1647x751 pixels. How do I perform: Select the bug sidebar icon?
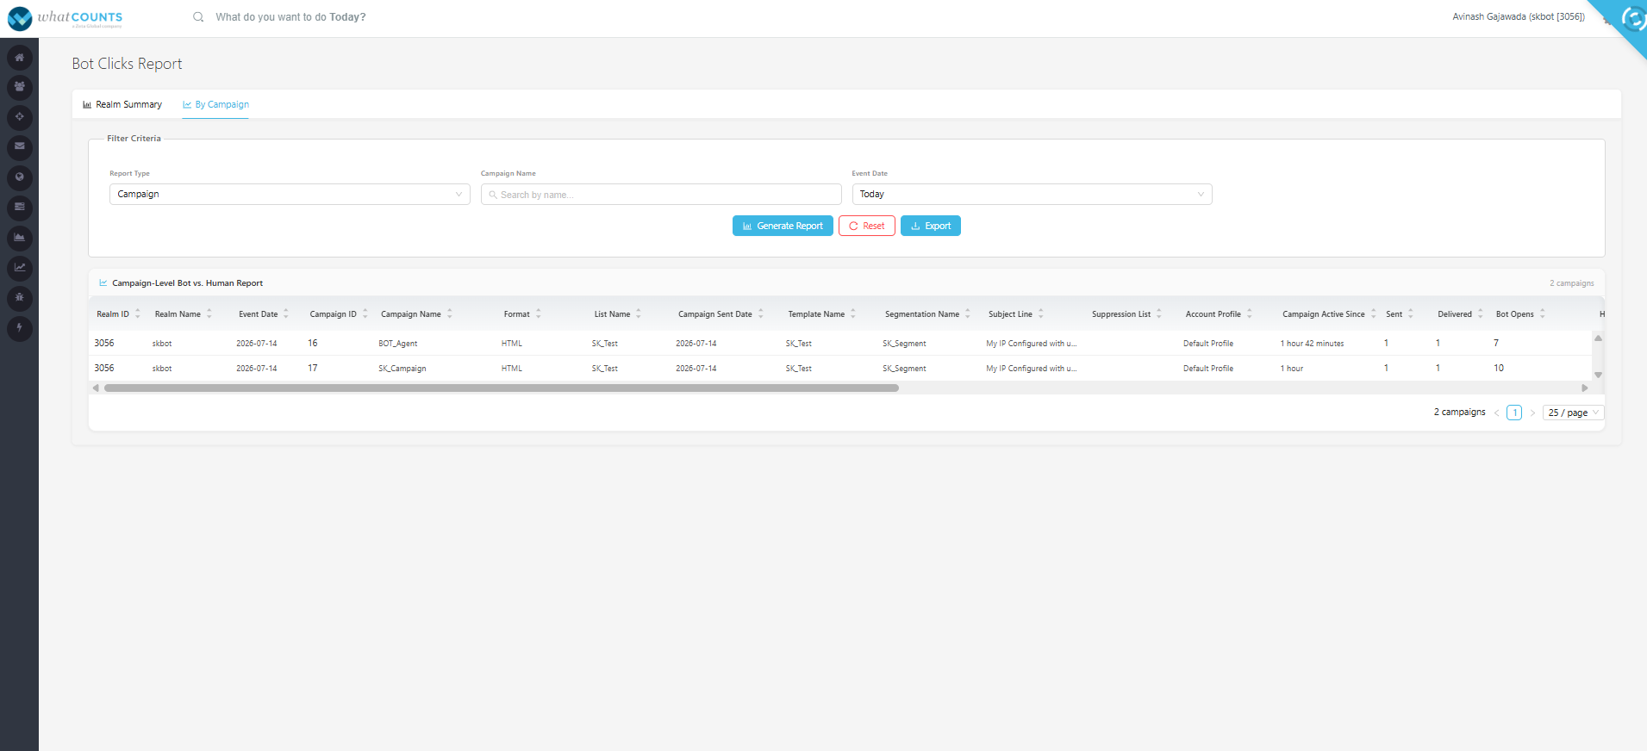coord(19,298)
